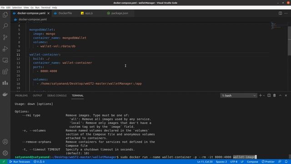Open the Accounts menu icon
Image resolution: width=291 pixels, height=164 pixels.
5,142
